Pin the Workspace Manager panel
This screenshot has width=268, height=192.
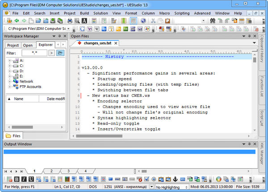(59, 36)
